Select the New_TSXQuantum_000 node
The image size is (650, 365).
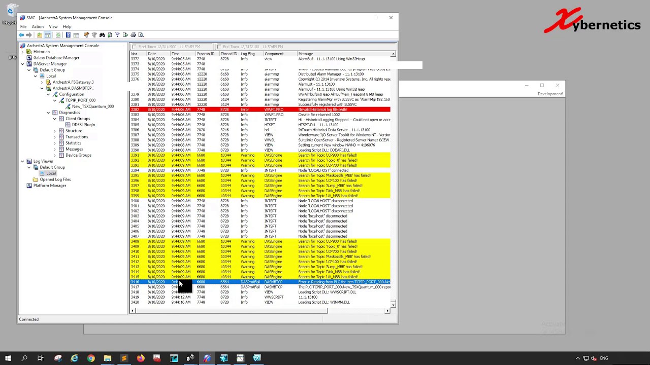coord(93,106)
